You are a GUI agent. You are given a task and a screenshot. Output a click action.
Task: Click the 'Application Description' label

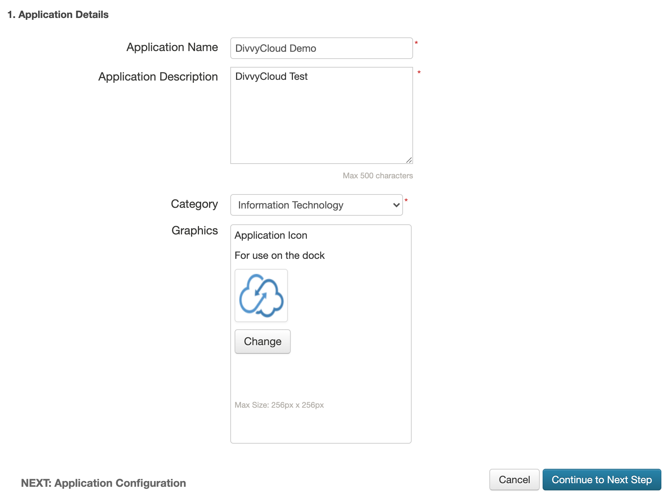[158, 77]
